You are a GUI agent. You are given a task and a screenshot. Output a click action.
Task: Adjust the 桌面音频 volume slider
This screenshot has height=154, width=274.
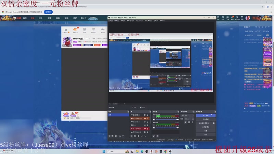[167, 128]
